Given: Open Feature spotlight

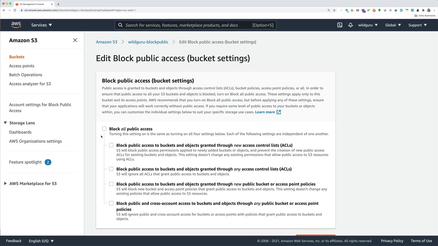Looking at the screenshot, I should pyautogui.click(x=25, y=162).
